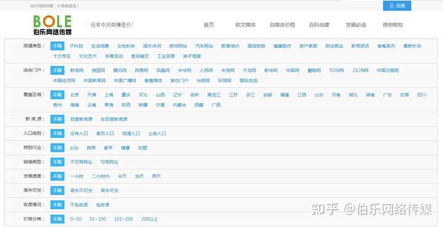
Task: Select 广东 coverage region
Action: (388, 95)
